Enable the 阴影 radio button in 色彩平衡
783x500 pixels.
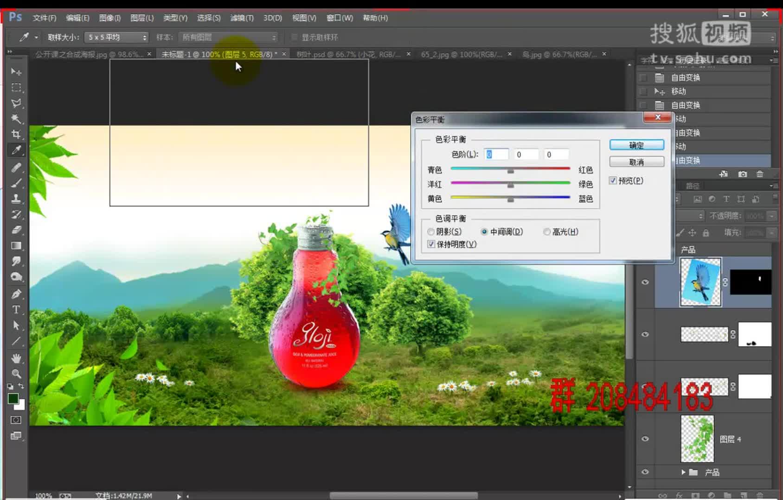431,231
